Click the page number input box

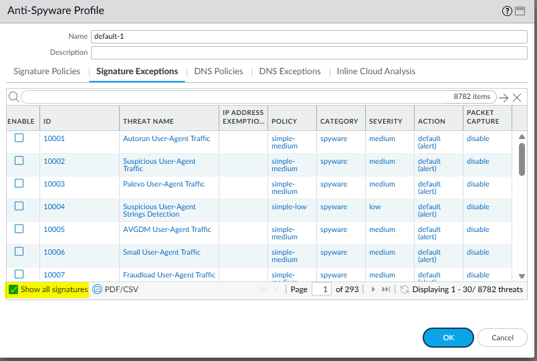(322, 289)
